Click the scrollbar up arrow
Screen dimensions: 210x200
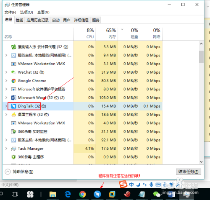(x=202, y=44)
